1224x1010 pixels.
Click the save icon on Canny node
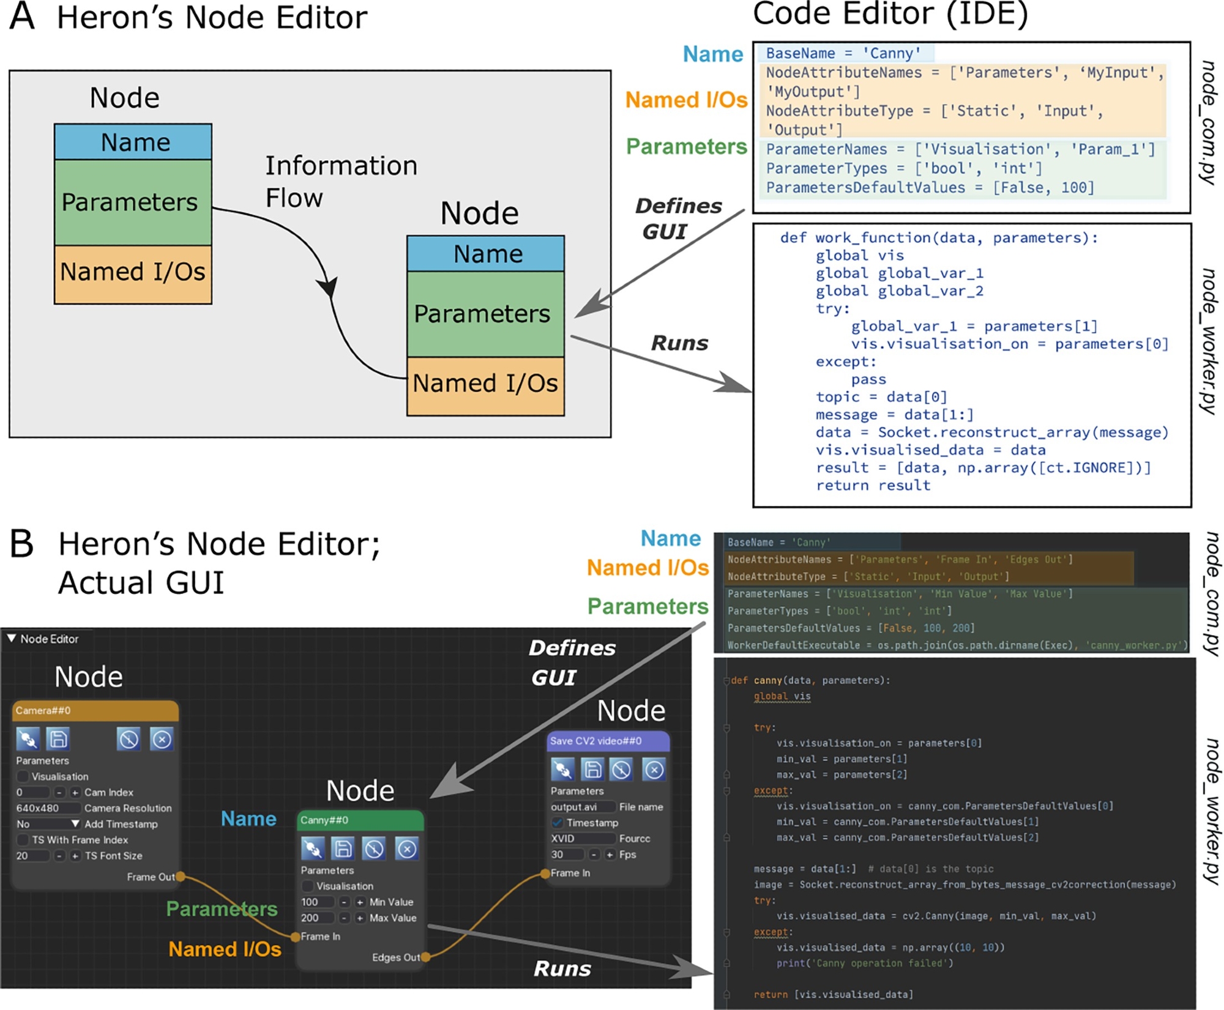[343, 848]
